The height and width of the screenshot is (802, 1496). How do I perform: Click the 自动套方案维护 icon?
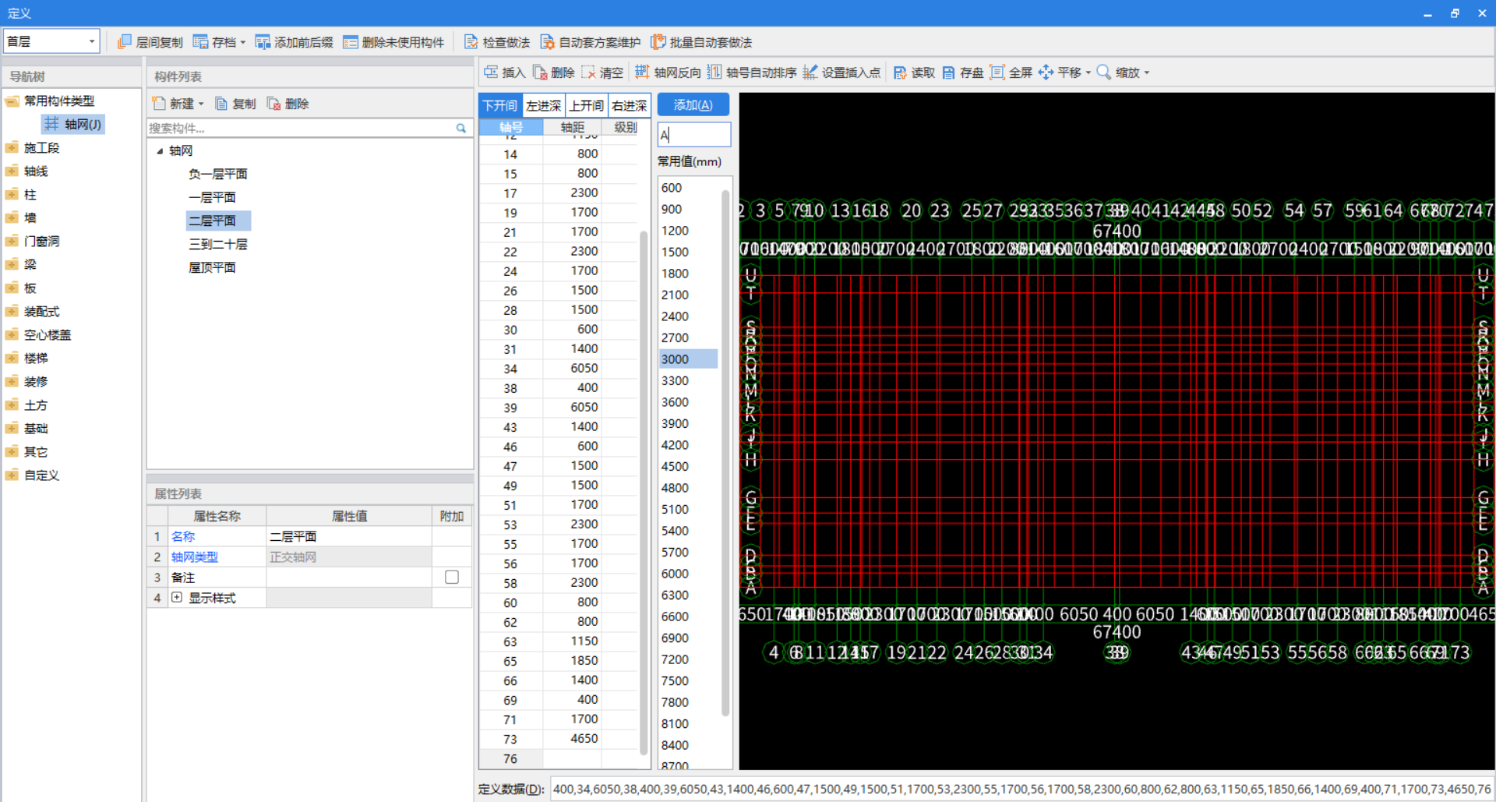[548, 42]
